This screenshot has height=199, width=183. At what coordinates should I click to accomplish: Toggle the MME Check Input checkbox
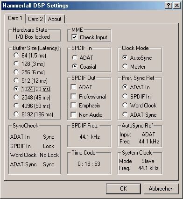tap(89, 37)
